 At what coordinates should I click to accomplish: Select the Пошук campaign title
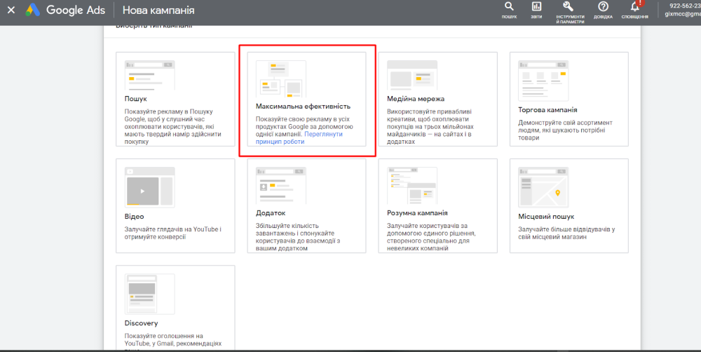click(135, 99)
